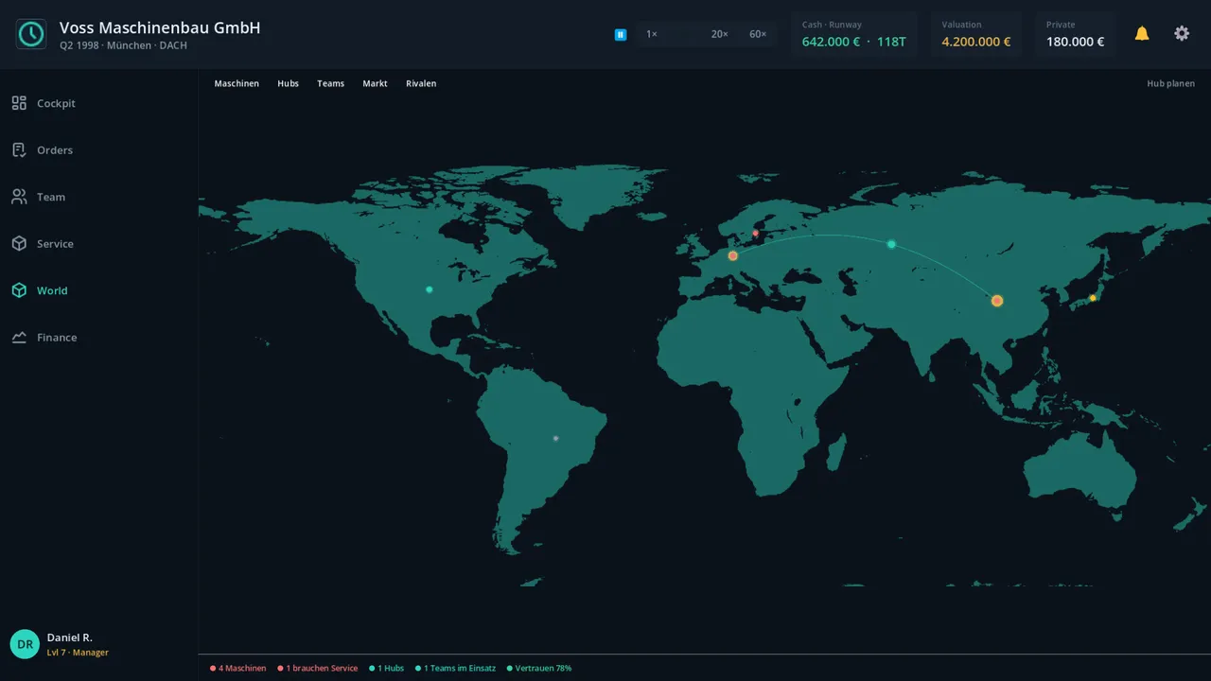Set game speed to 60×
This screenshot has height=681, width=1211.
click(x=758, y=34)
